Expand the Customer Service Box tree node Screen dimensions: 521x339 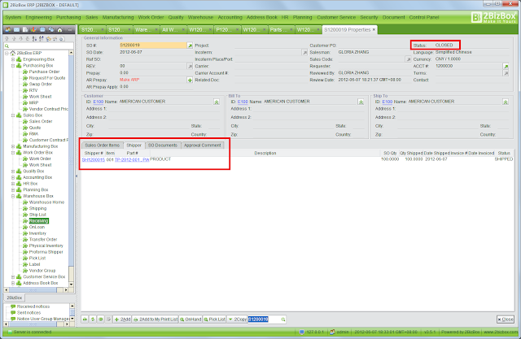(x=13, y=277)
